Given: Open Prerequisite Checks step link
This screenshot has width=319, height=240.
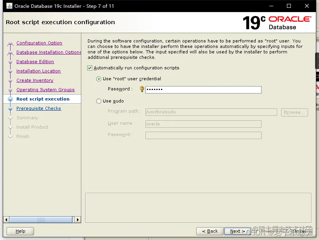Looking at the screenshot, I should (x=39, y=108).
